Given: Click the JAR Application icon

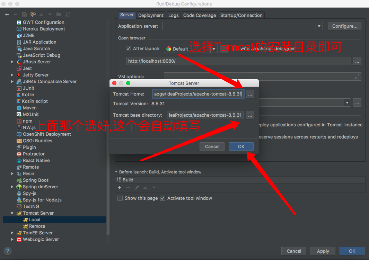Looking at the screenshot, I should click(19, 42).
